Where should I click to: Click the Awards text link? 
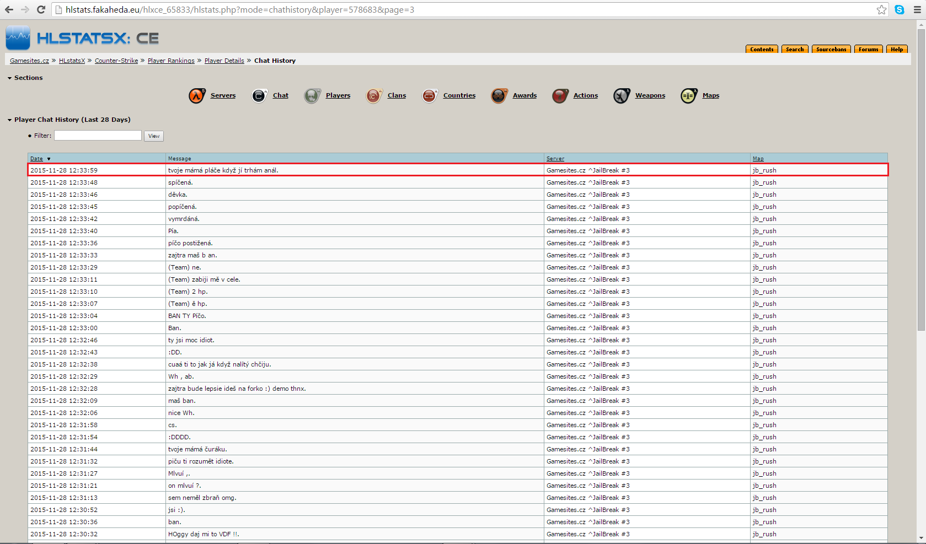524,95
